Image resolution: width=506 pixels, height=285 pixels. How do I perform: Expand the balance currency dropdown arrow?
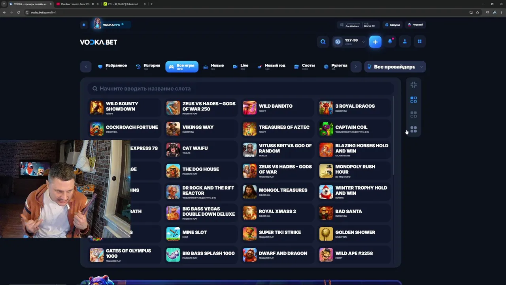[363, 42]
